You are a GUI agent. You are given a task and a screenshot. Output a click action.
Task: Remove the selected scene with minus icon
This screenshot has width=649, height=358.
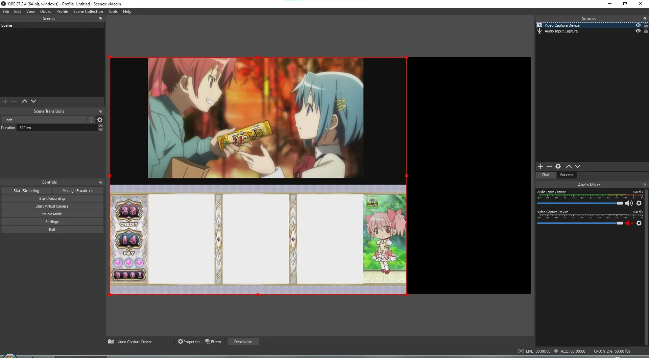(14, 101)
